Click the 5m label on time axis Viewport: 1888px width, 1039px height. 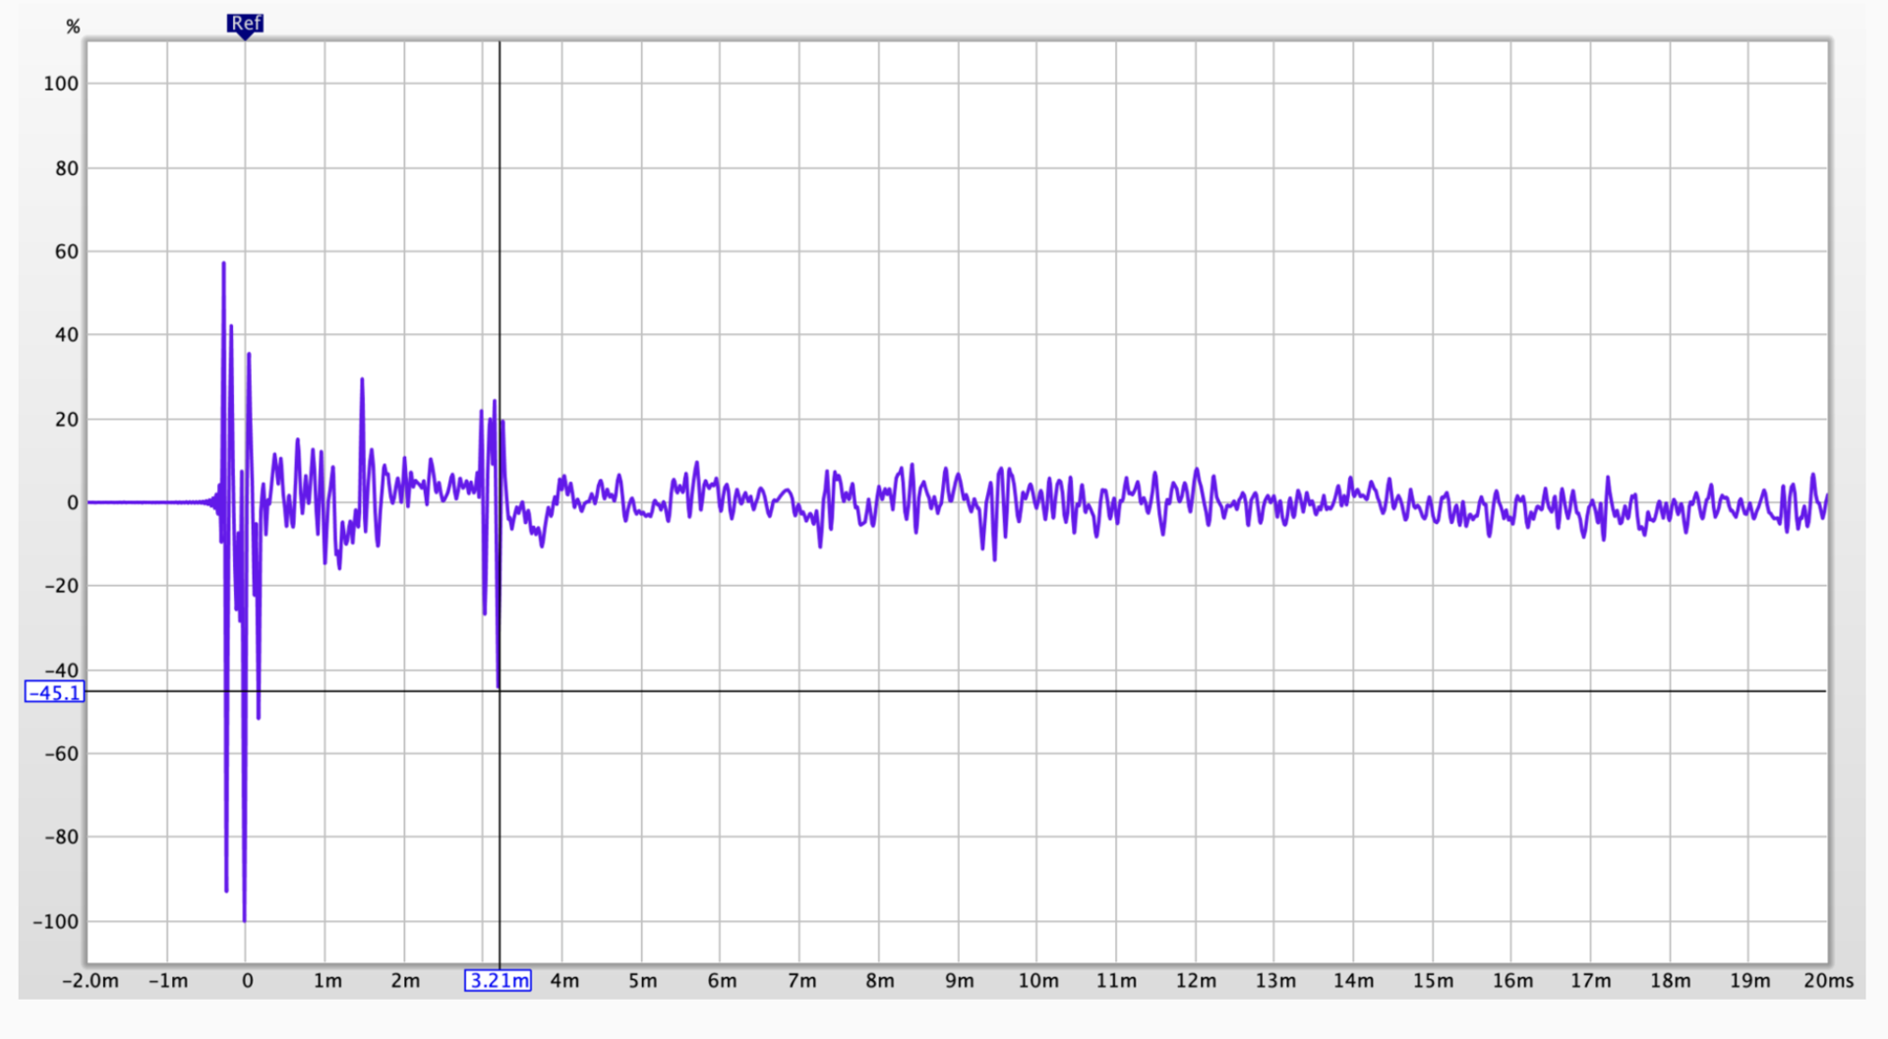pos(642,980)
